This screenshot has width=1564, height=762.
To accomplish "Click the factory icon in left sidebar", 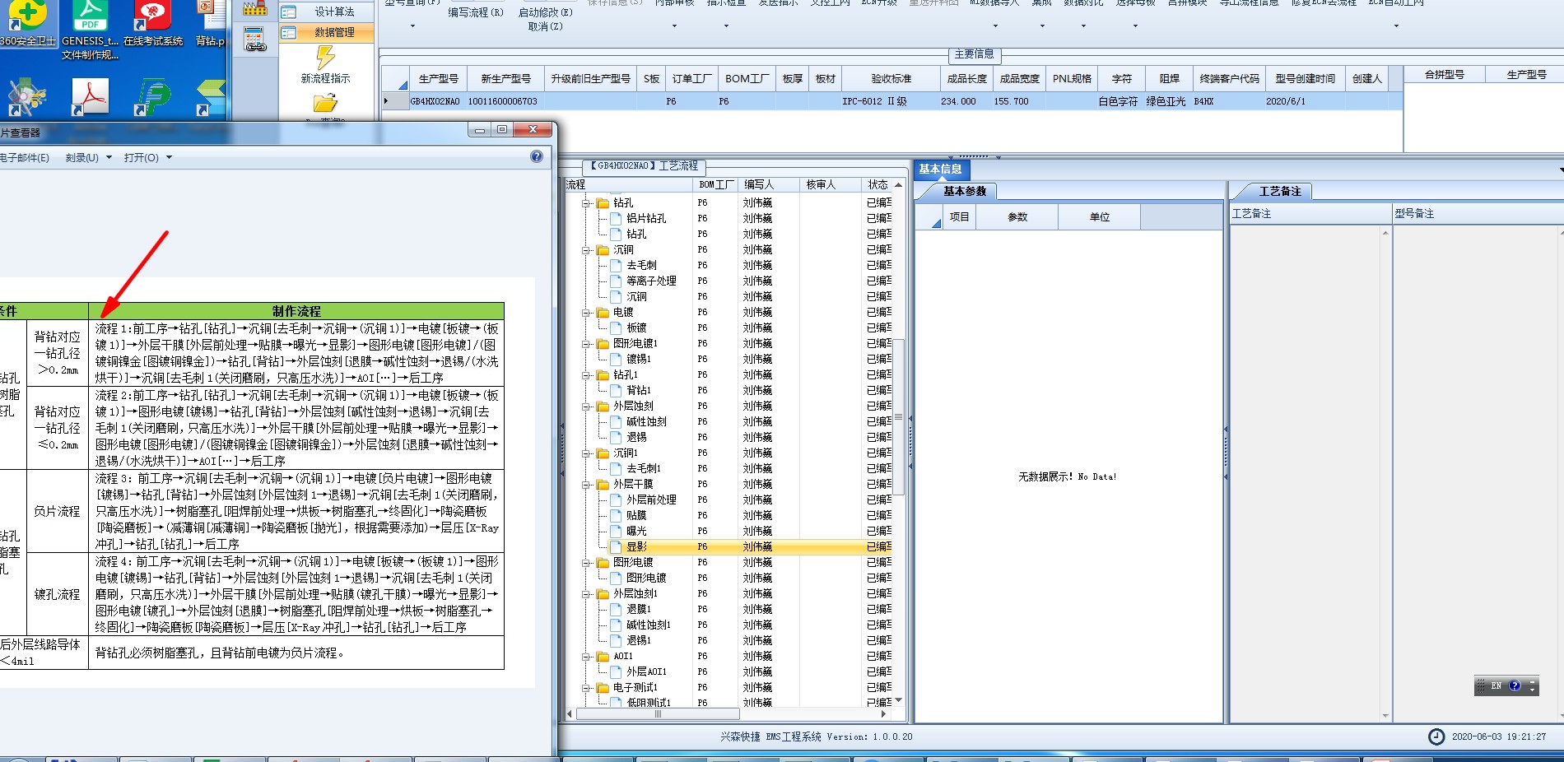I will tap(255, 7).
